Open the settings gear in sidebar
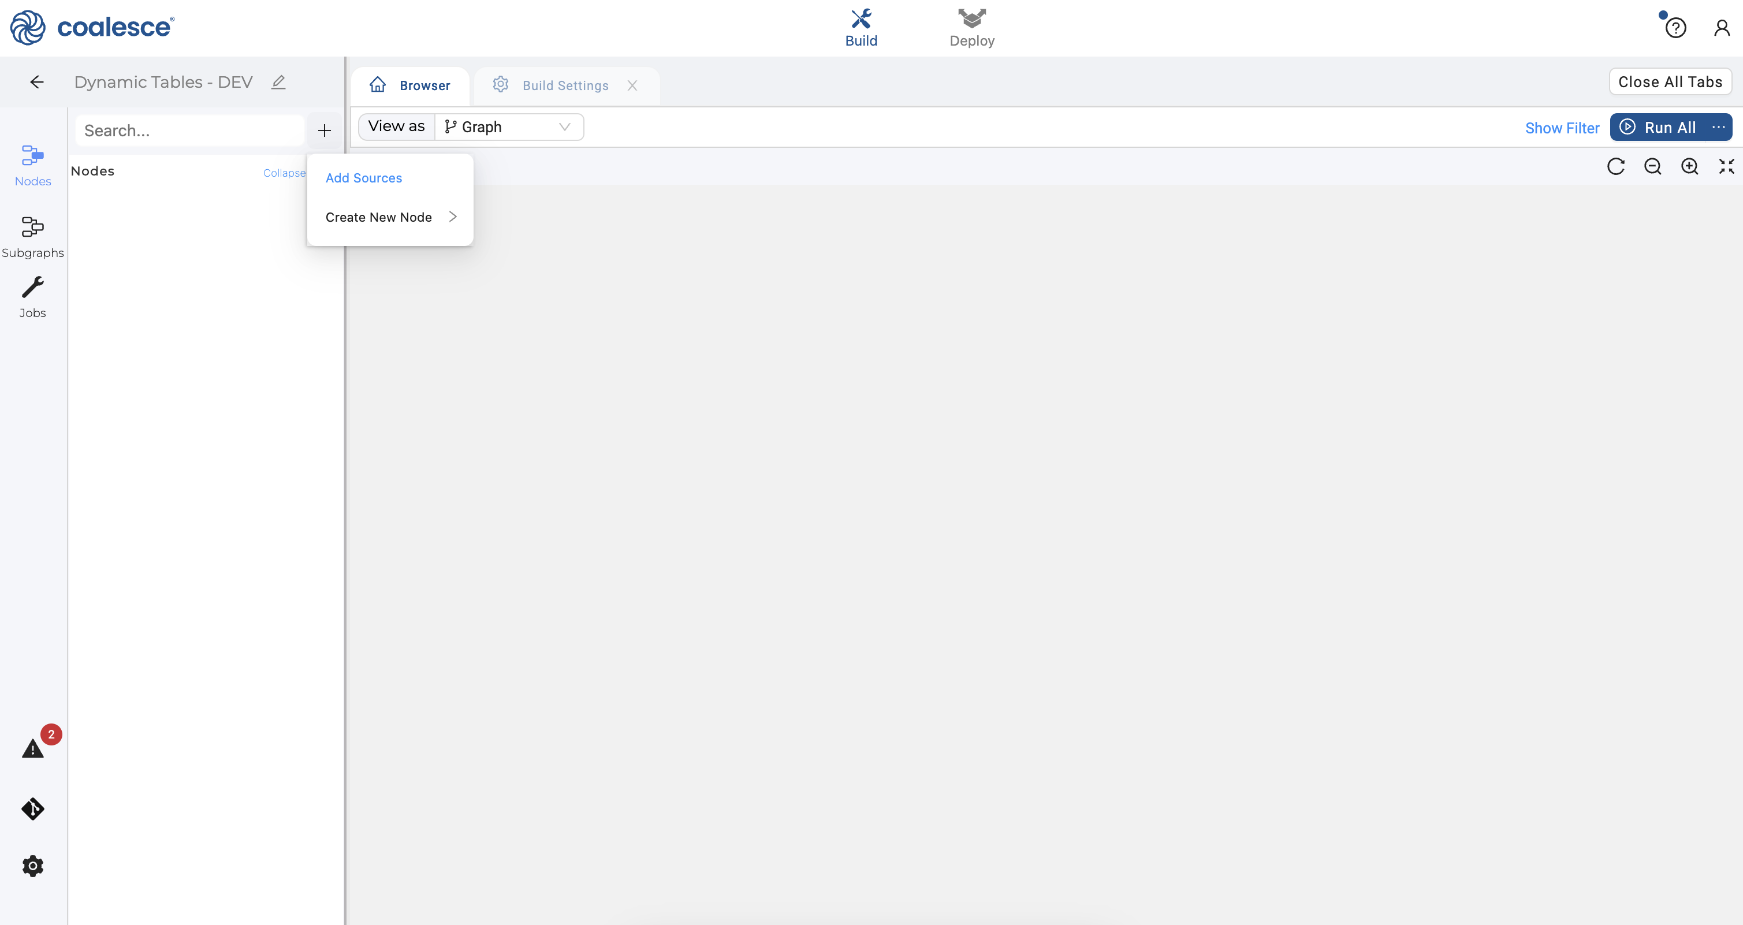Viewport: 1743px width, 925px height. click(32, 866)
